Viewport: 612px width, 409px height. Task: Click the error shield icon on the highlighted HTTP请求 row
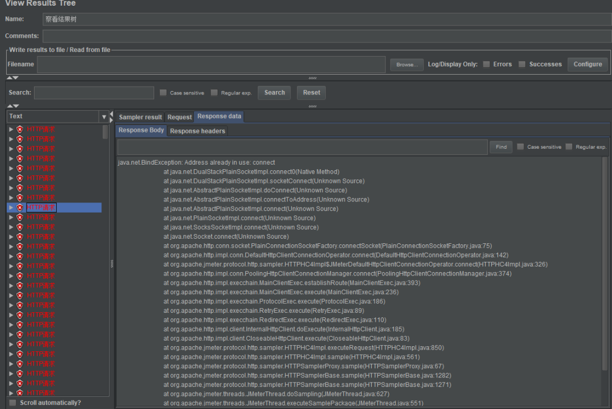point(20,208)
